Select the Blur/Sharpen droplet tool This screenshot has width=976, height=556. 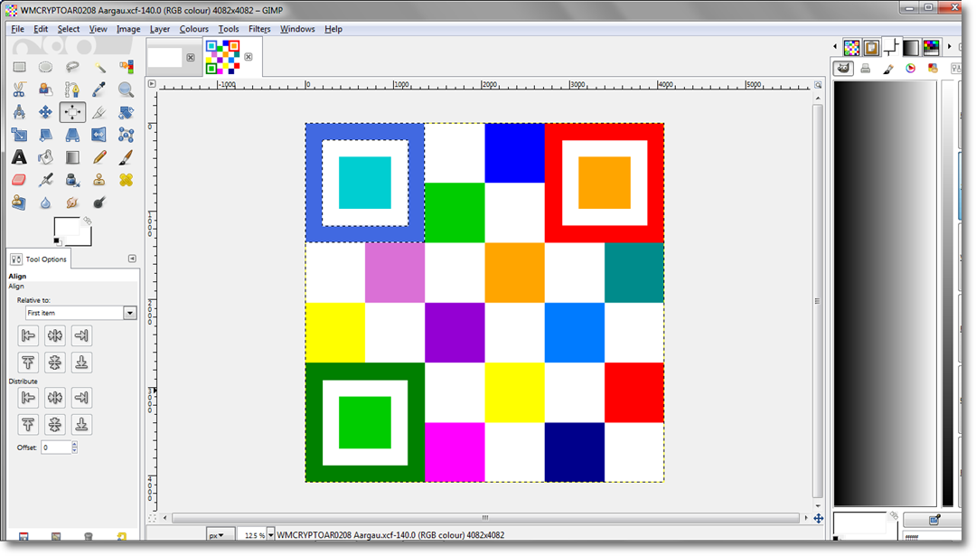click(45, 203)
